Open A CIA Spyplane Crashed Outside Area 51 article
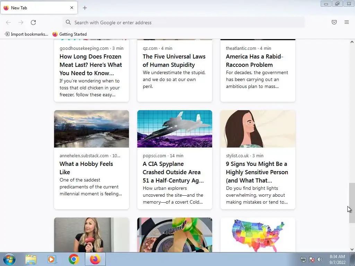The height and width of the screenshot is (266, 355). [173, 172]
